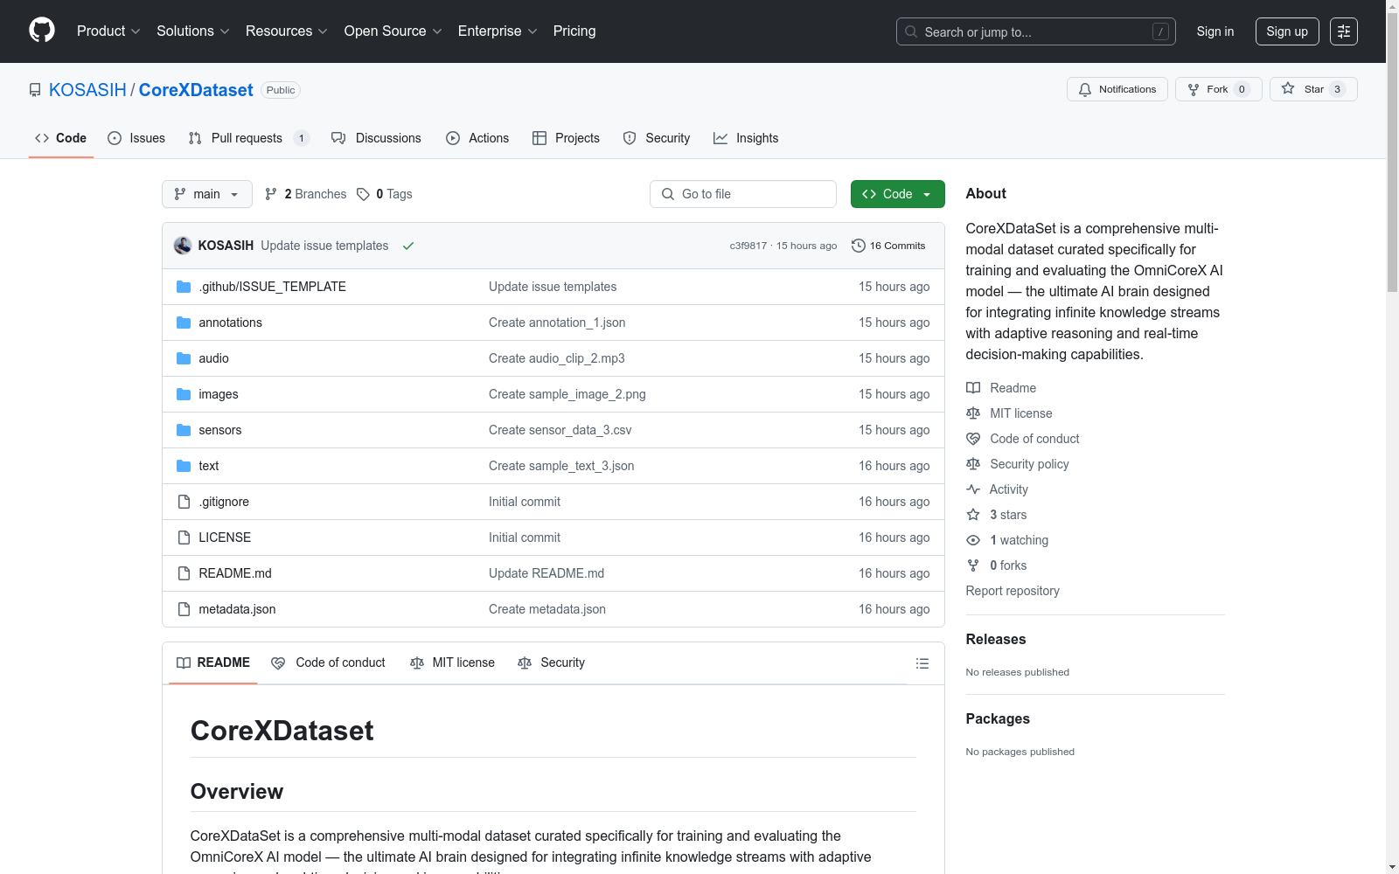Screen dimensions: 1399x874
Task: Expand the Resources menu
Action: point(287,31)
